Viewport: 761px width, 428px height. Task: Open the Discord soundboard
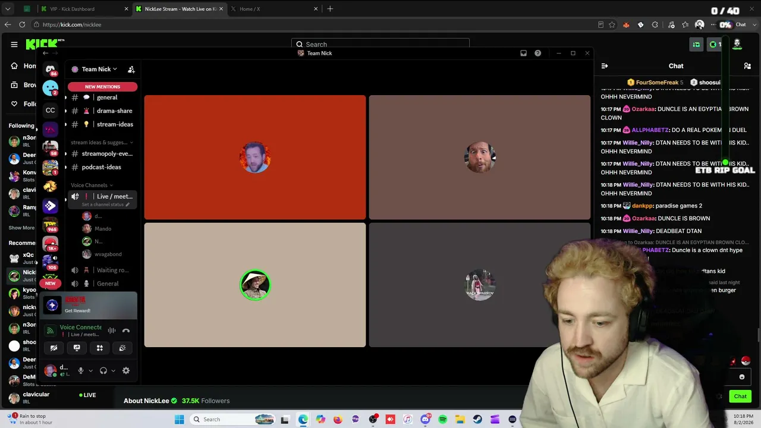pyautogui.click(x=122, y=348)
